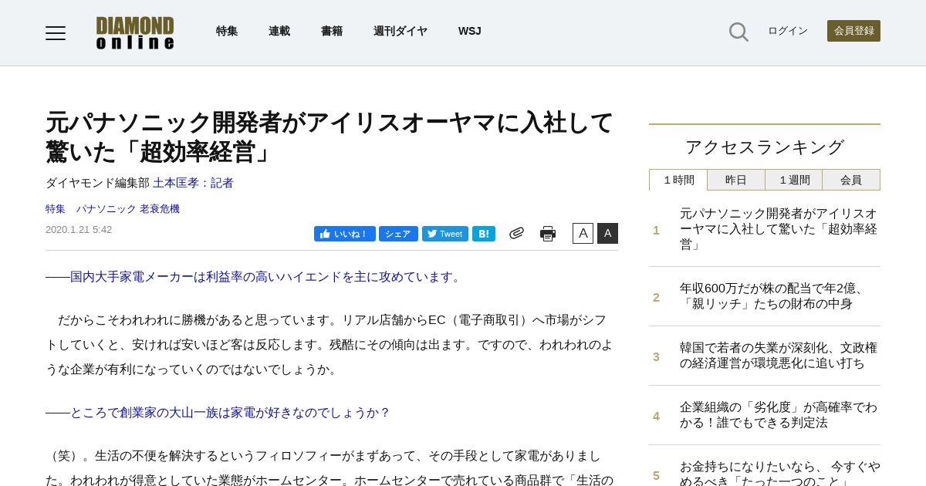Open the 特集 menu item
Screen dimensions: 926x486
pyautogui.click(x=227, y=31)
